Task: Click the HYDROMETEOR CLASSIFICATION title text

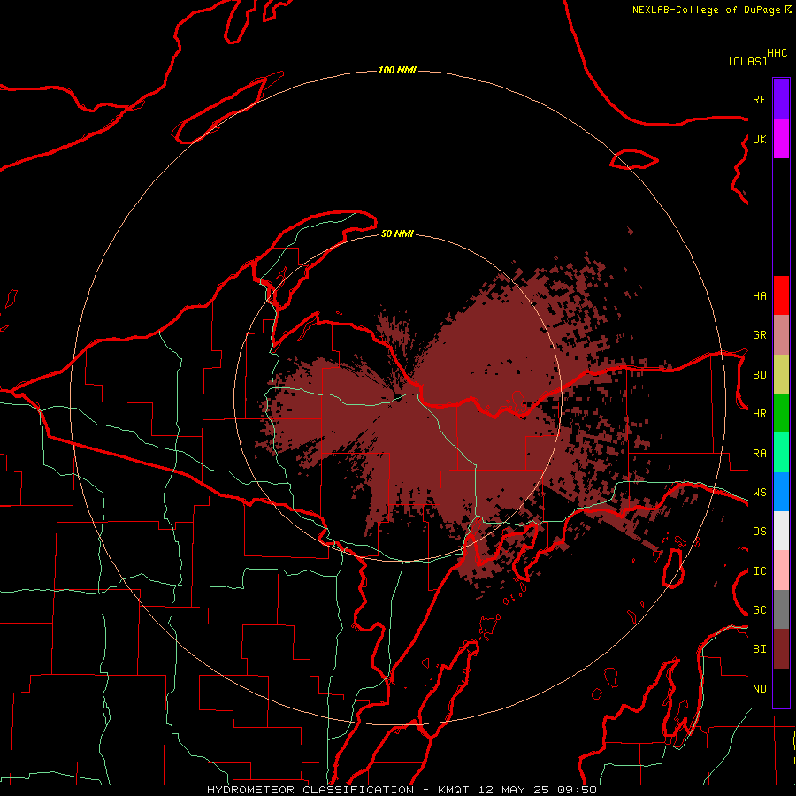Action: point(310,790)
